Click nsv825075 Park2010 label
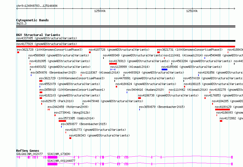Viewport: 243px width, 167px height. tap(57, 101)
